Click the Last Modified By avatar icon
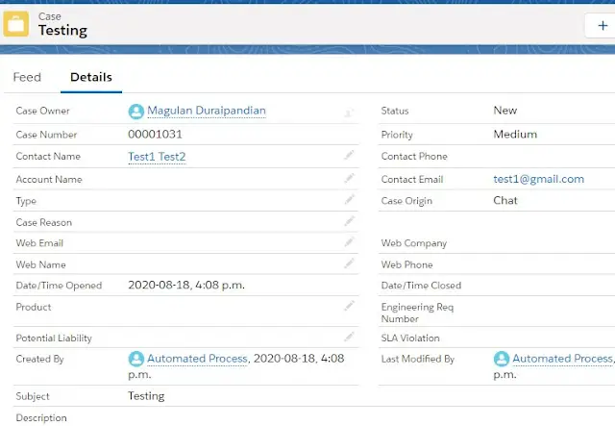Image resolution: width=615 pixels, height=426 pixels. pyautogui.click(x=502, y=359)
